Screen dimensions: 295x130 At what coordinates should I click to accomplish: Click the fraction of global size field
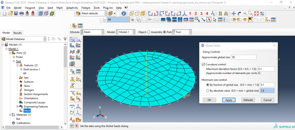(267, 85)
